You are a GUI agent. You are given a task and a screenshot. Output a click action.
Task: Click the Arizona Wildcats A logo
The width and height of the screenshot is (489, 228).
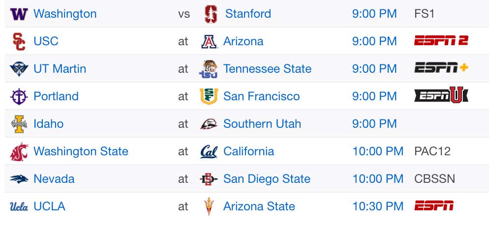pos(209,41)
